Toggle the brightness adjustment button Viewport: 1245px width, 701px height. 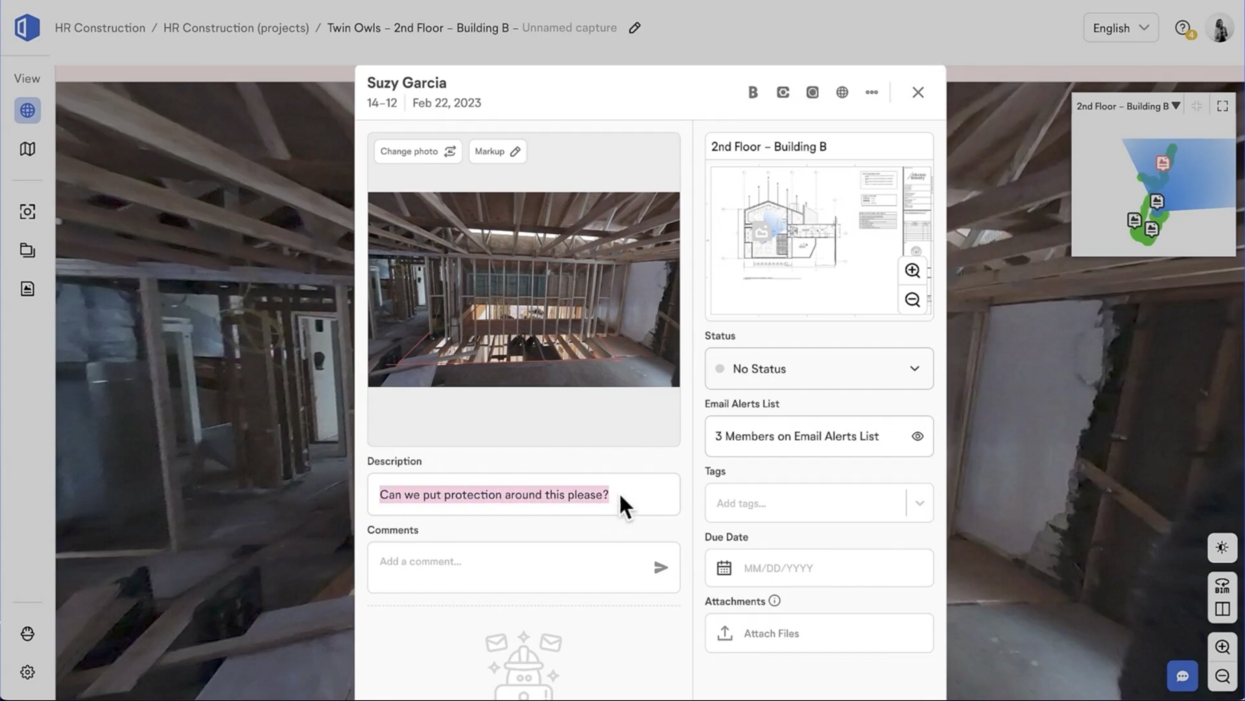pos(1222,547)
